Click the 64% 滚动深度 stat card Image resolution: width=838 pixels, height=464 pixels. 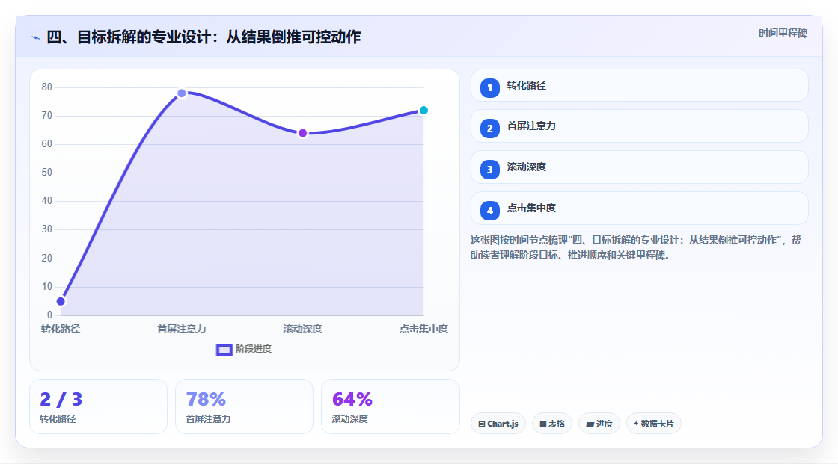pyautogui.click(x=390, y=406)
